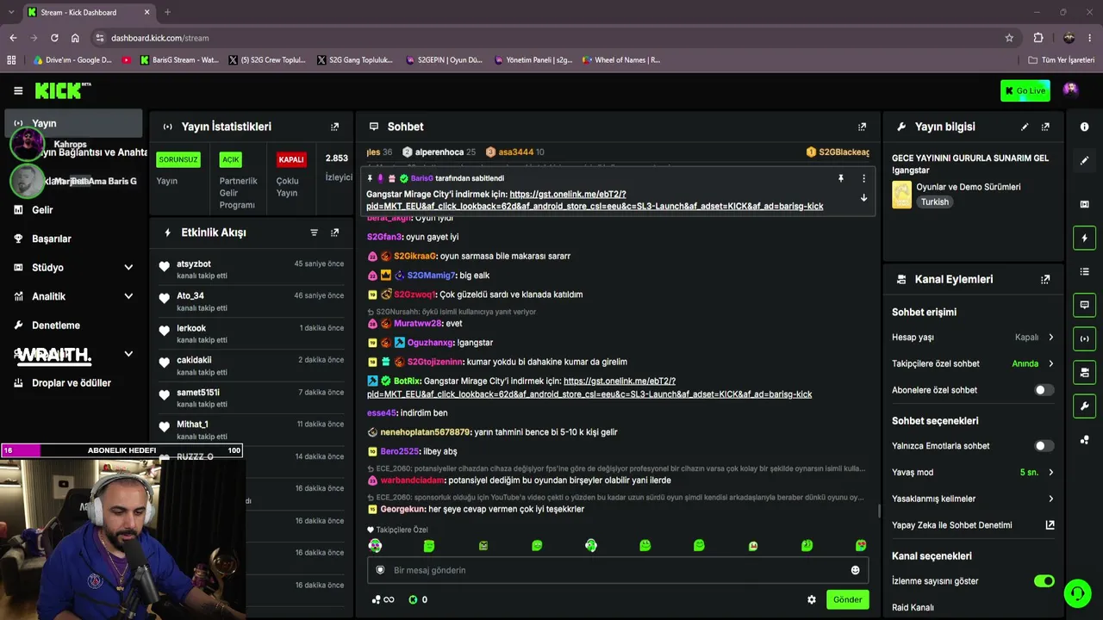Filter the Etkinlik Akışı feed
The height and width of the screenshot is (620, 1103).
314,232
